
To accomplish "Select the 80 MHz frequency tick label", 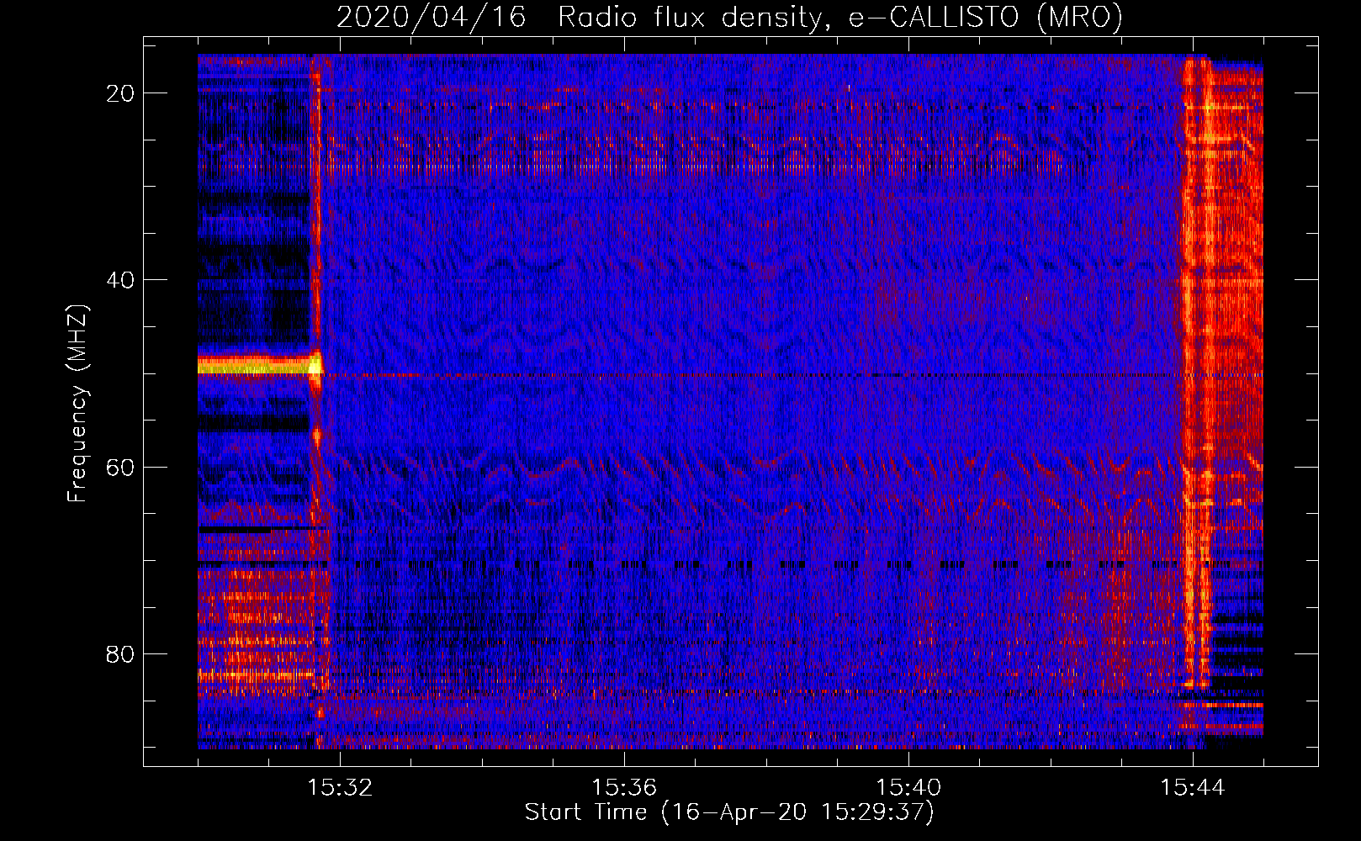I will click(120, 653).
